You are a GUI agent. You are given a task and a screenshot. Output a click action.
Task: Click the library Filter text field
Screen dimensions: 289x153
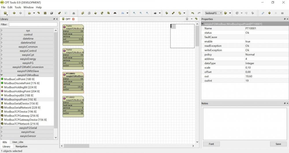click(33, 24)
